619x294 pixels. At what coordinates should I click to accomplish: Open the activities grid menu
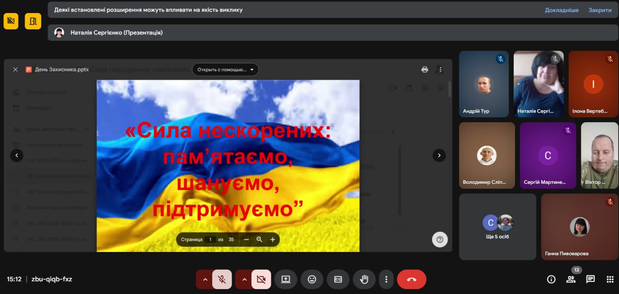(x=609, y=279)
